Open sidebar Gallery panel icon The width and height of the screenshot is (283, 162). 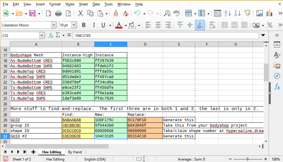277,65
